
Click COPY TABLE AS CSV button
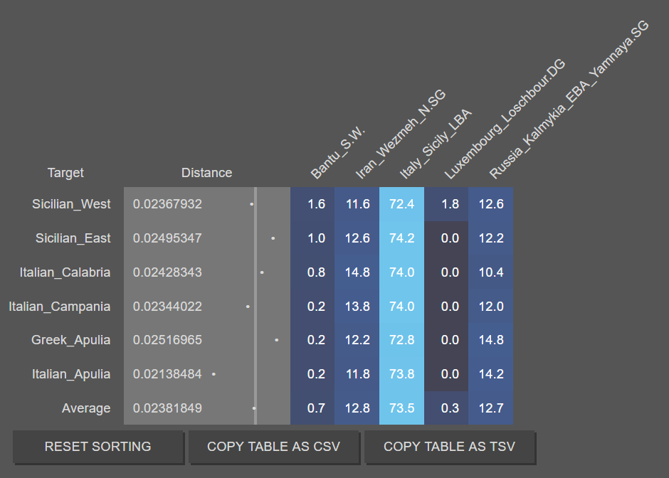(274, 447)
